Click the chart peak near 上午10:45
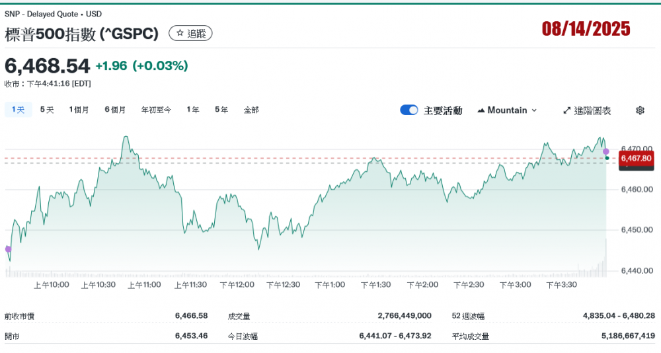661x353 pixels. coord(126,137)
